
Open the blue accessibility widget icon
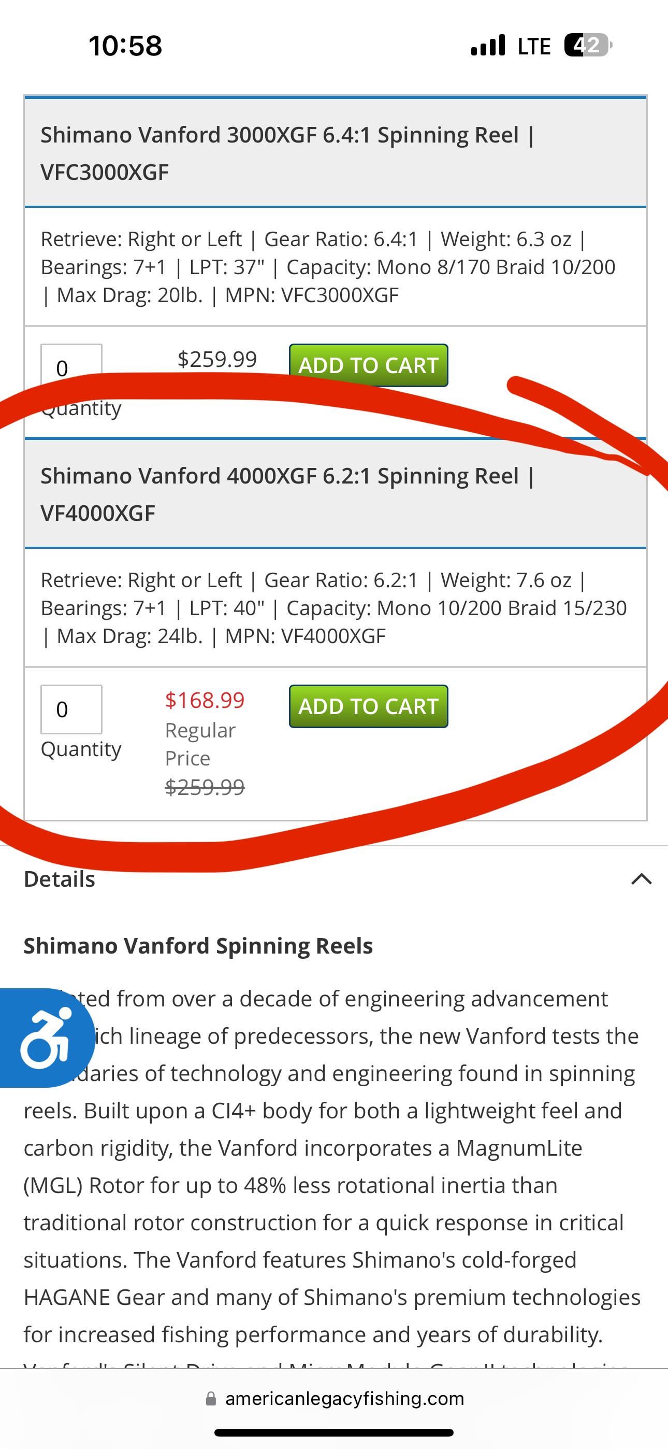click(x=45, y=1037)
